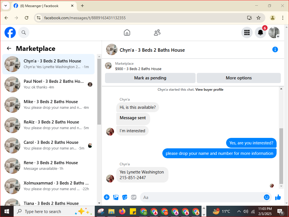Go back from the Marketplace list
The width and height of the screenshot is (289, 217).
click(9, 49)
